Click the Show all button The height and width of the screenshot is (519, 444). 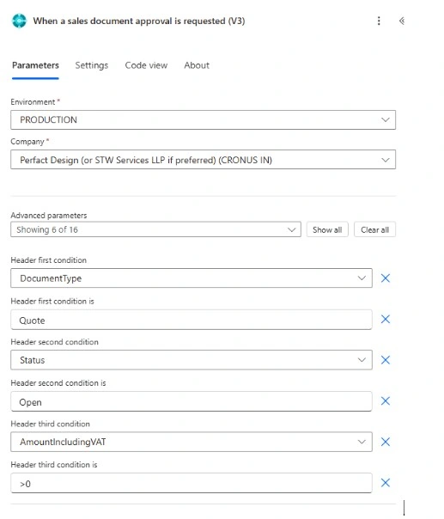327,229
